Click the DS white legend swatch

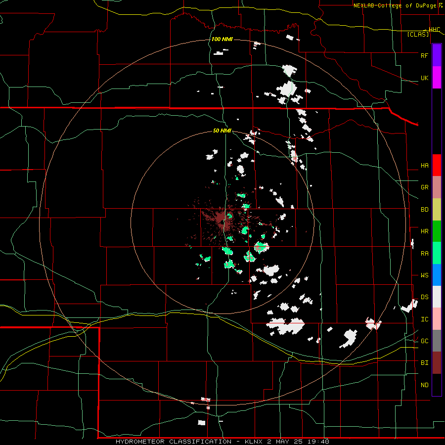(x=437, y=297)
